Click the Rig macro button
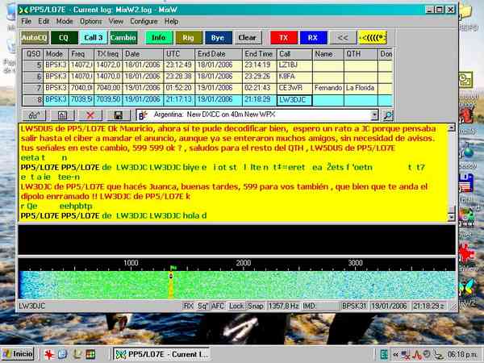The height and width of the screenshot is (363, 484). (188, 38)
